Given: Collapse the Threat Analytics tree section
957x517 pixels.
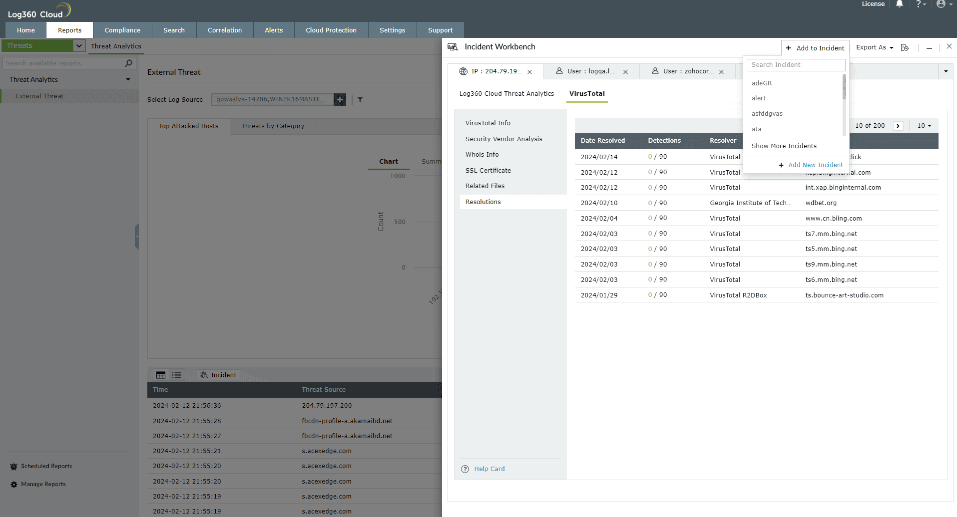Looking at the screenshot, I should pyautogui.click(x=128, y=79).
